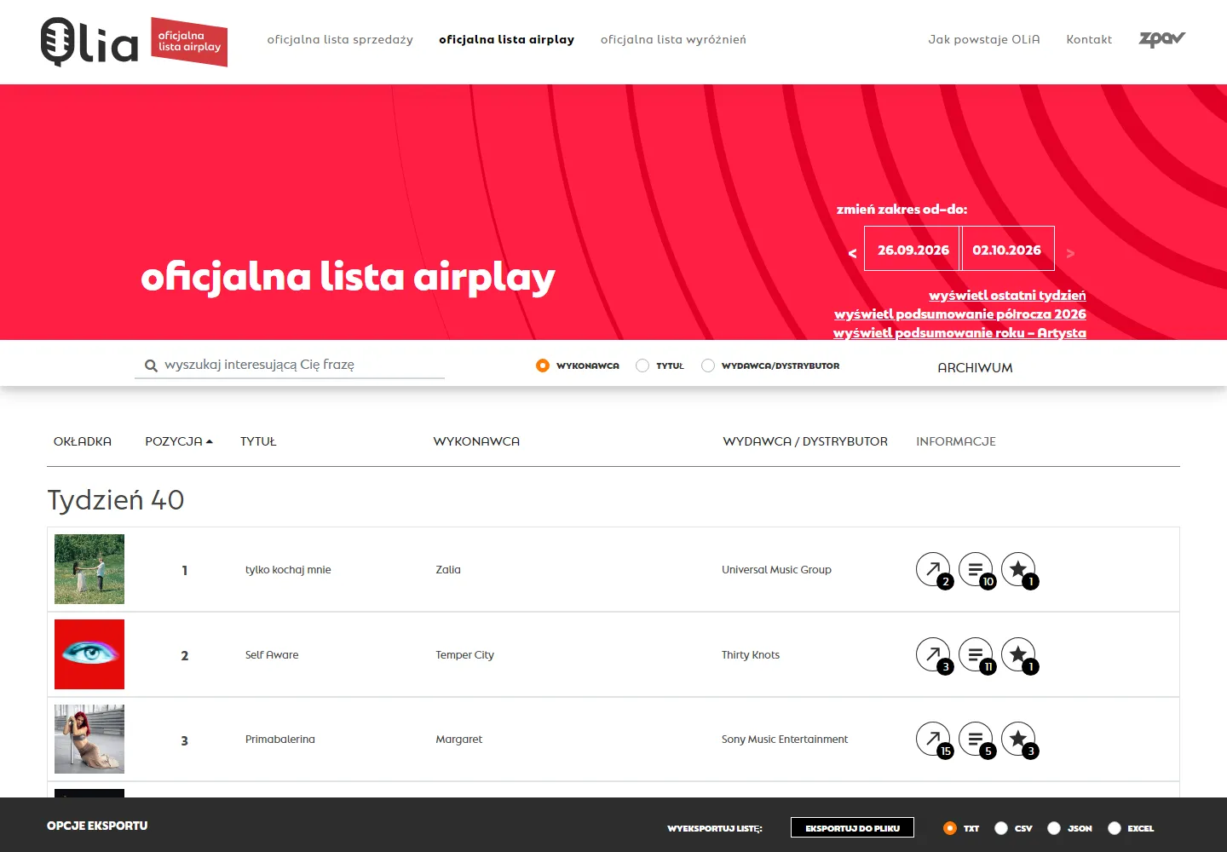Click position-change arrow icon for Zalia row
Viewport: 1227px width, 852px height.
[933, 569]
